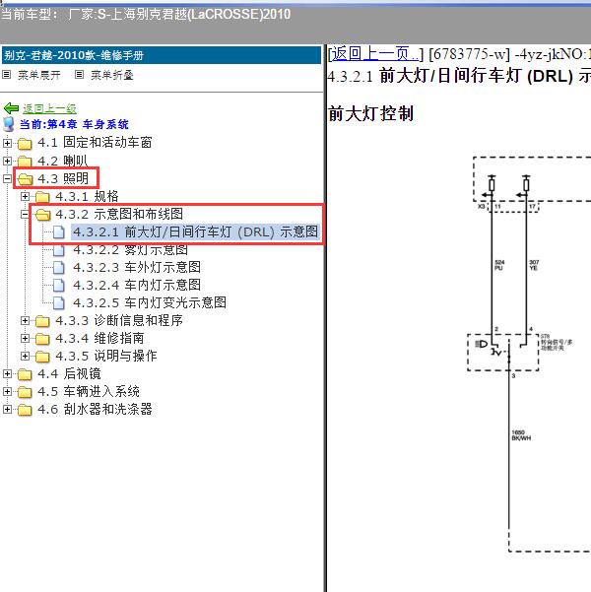The image size is (591, 592).
Task: Open 4.3.2.5 车内灯变光示意图 page
Action: (150, 302)
